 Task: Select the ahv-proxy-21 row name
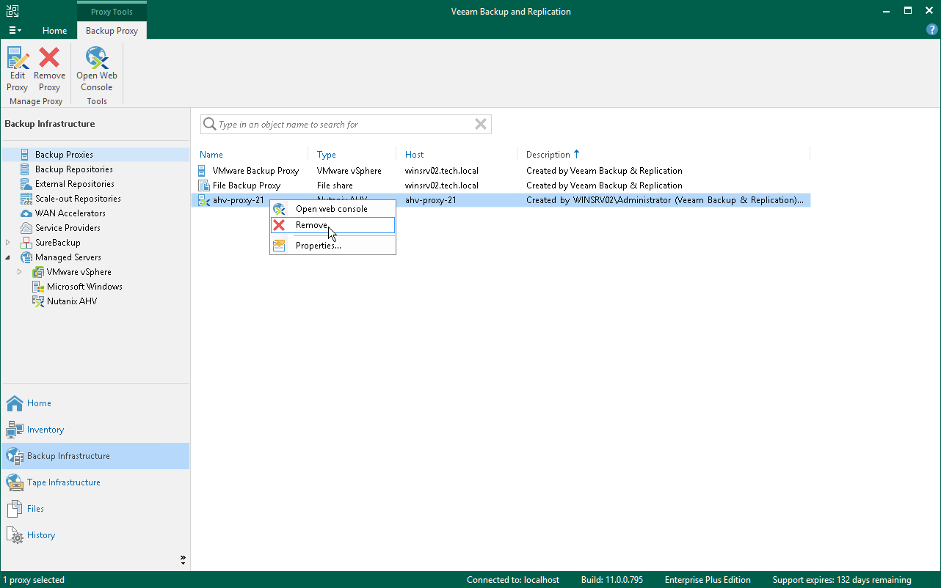coord(238,200)
